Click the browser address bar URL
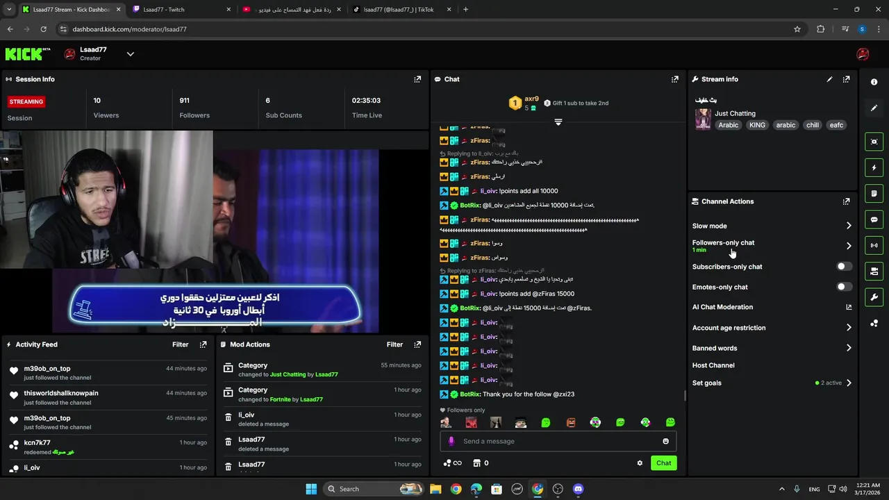The height and width of the screenshot is (500, 889). pos(129,29)
